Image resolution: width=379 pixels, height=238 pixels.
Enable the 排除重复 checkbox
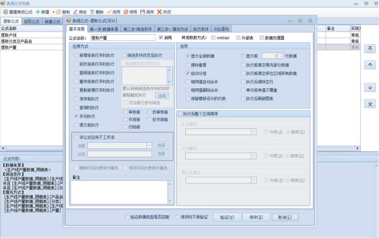pyautogui.click(x=188, y=65)
